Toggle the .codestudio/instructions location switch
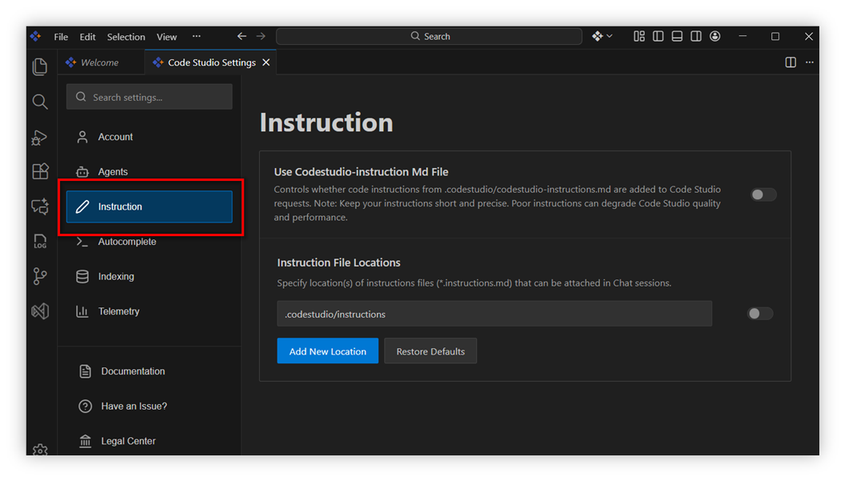This screenshot has height=481, width=845. coord(760,314)
